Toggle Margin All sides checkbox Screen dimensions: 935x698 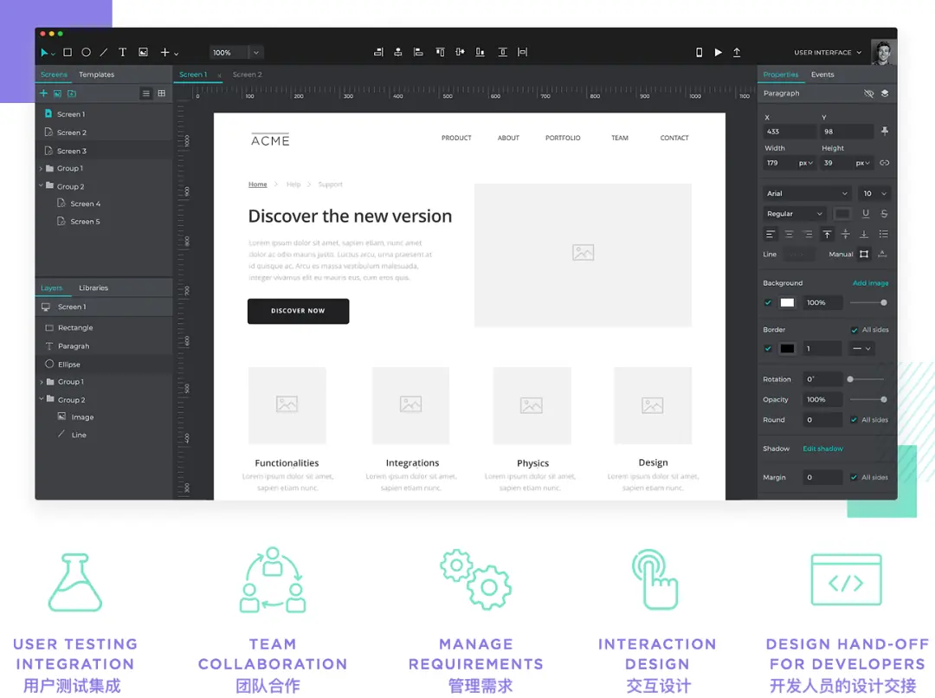pyautogui.click(x=854, y=477)
